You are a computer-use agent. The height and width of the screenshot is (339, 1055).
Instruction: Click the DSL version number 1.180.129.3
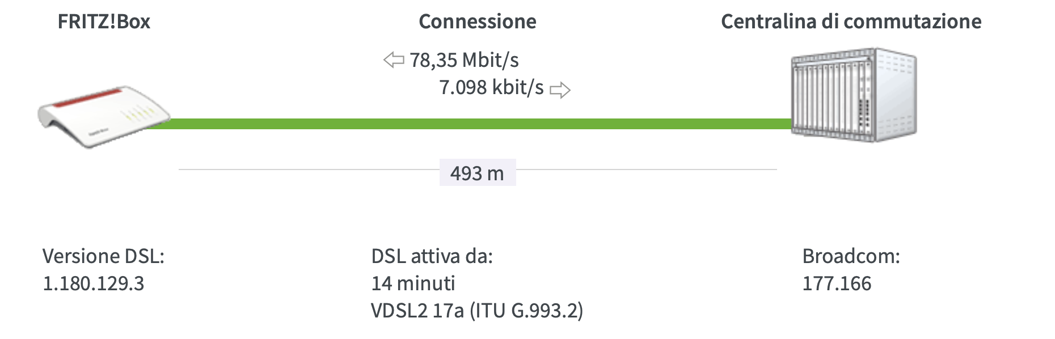[x=94, y=283]
